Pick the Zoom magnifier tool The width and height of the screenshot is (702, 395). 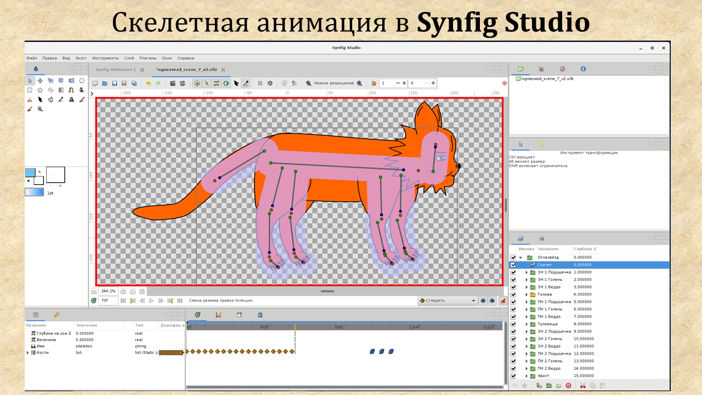click(40, 109)
